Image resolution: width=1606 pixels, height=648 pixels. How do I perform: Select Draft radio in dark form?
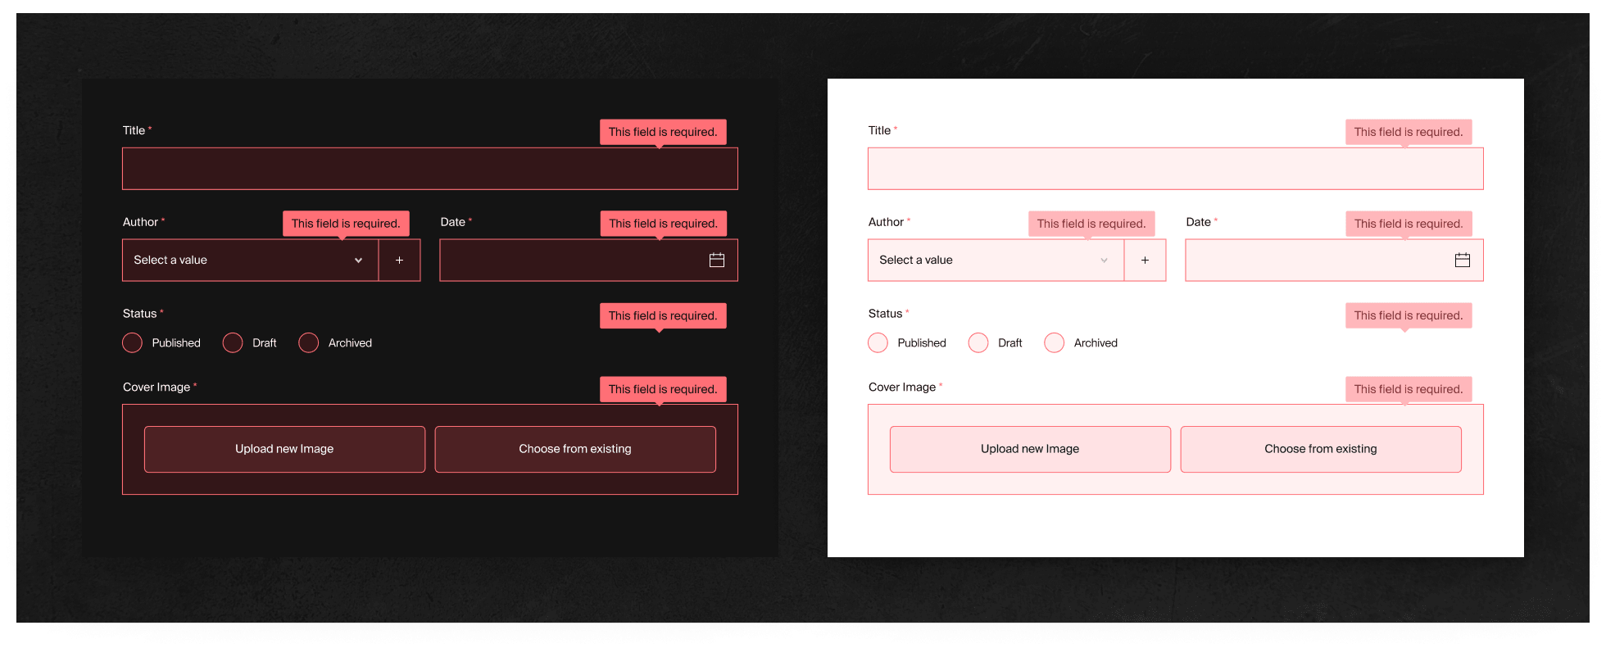click(233, 342)
